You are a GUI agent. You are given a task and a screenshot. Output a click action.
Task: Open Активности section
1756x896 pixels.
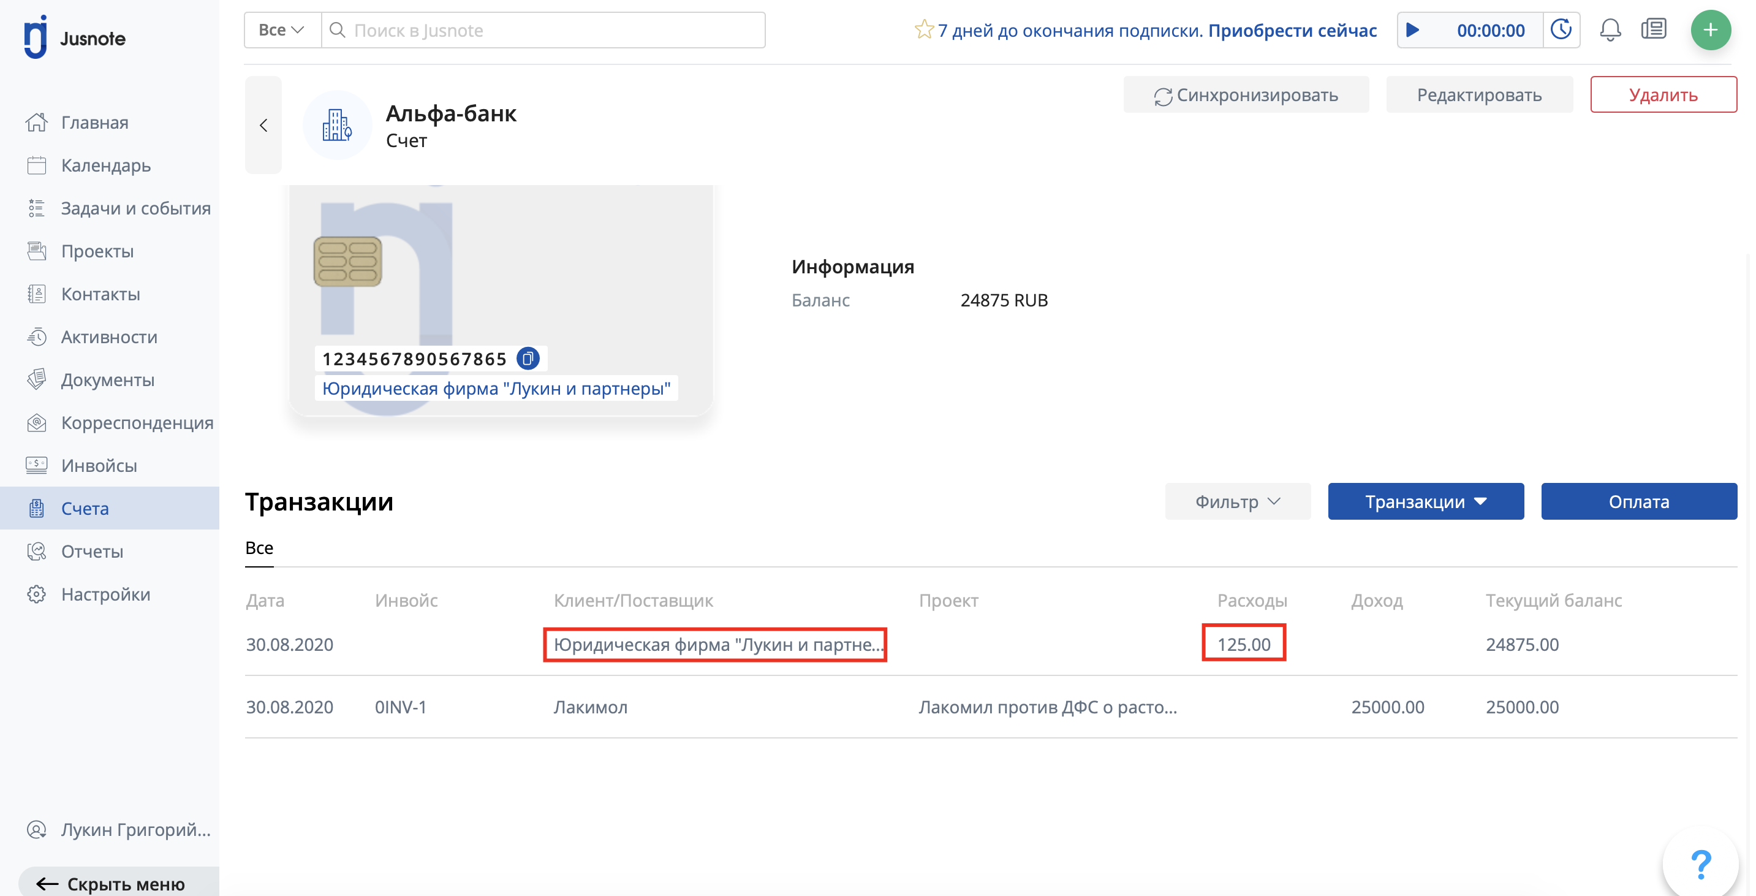click(x=109, y=337)
